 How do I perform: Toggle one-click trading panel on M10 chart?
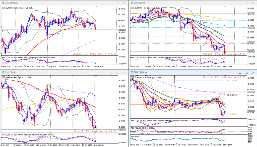pos(132,78)
